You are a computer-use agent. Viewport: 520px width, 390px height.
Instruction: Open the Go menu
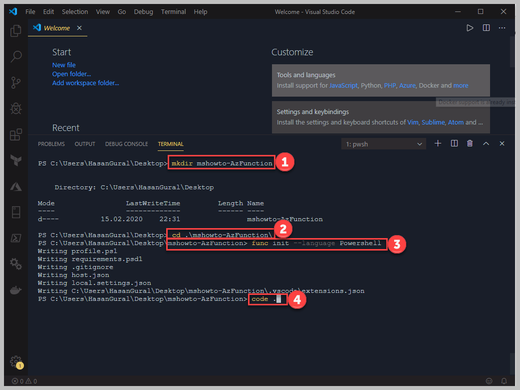122,11
